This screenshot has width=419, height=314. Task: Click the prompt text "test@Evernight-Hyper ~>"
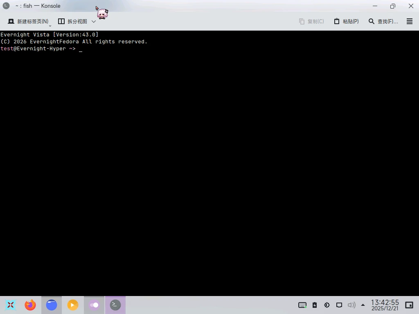(x=38, y=49)
